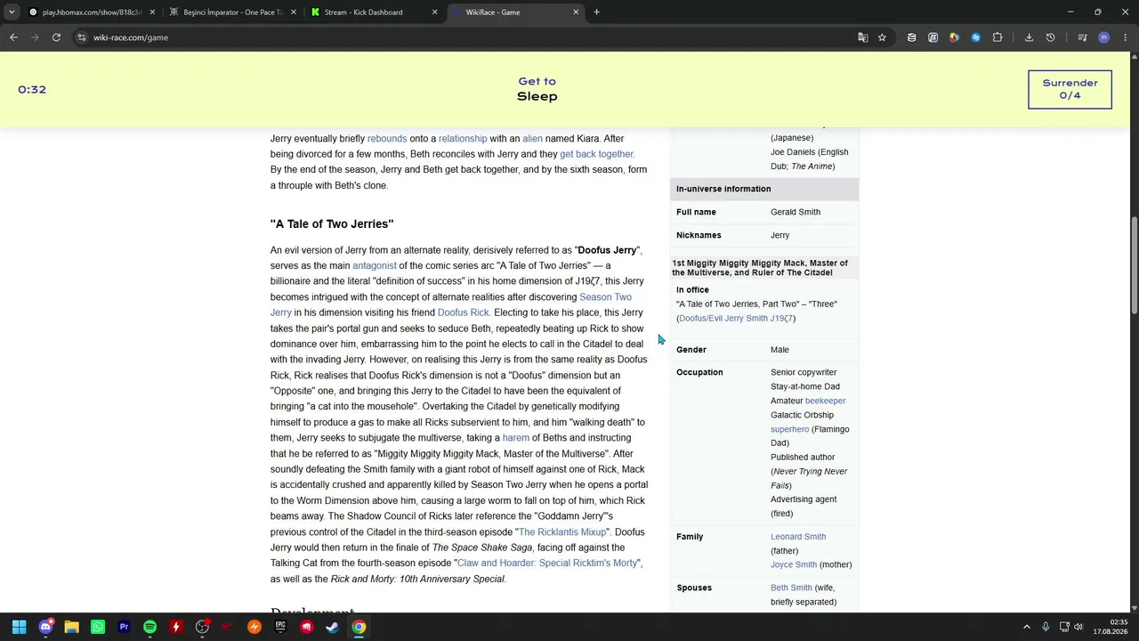Open Steam from the taskbar
The width and height of the screenshot is (1139, 641).
coord(332,627)
